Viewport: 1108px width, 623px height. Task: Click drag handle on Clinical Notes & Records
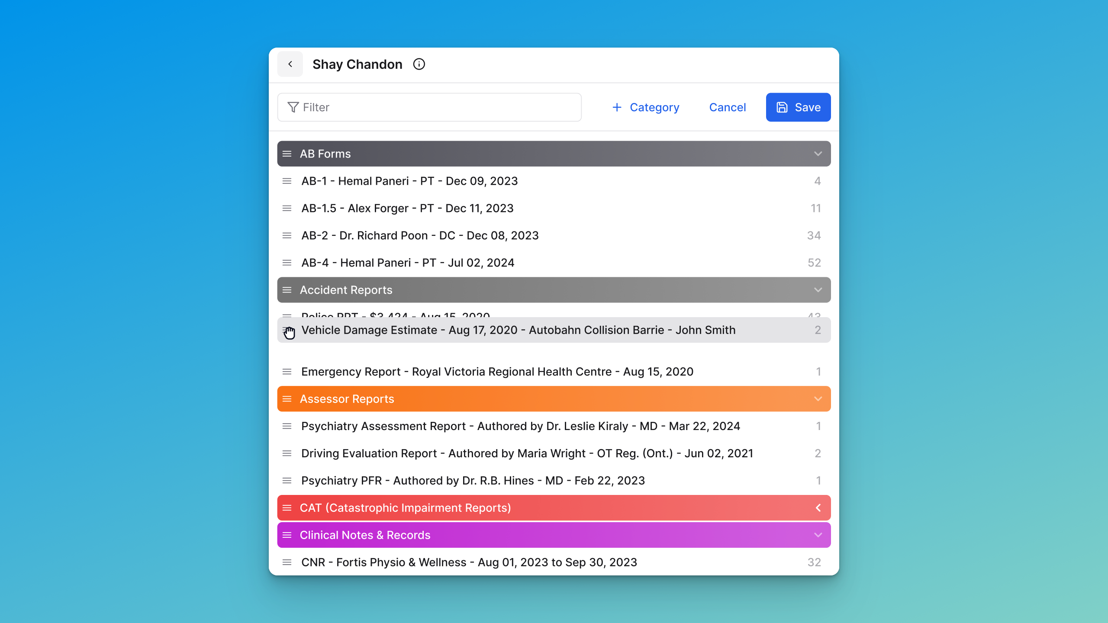point(287,535)
